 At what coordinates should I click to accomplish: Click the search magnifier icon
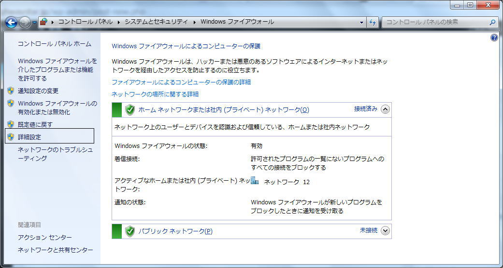[x=492, y=22]
